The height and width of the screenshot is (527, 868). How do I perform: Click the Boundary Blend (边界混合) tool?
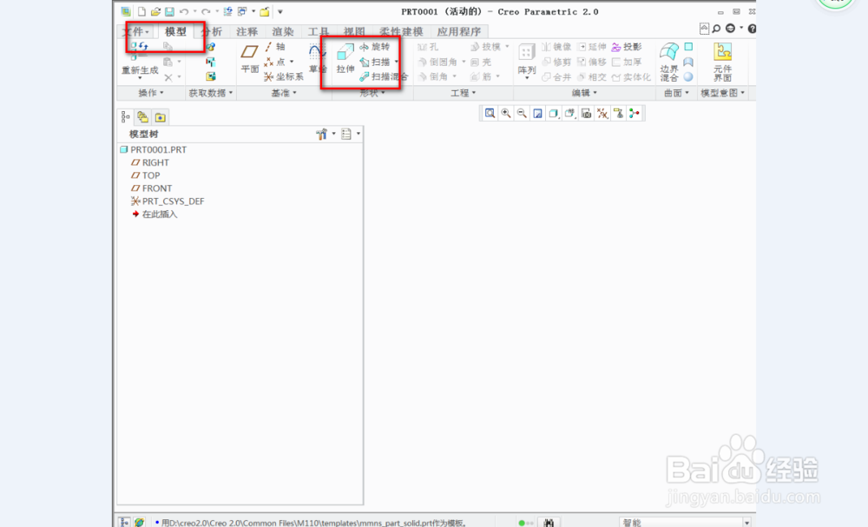point(669,61)
